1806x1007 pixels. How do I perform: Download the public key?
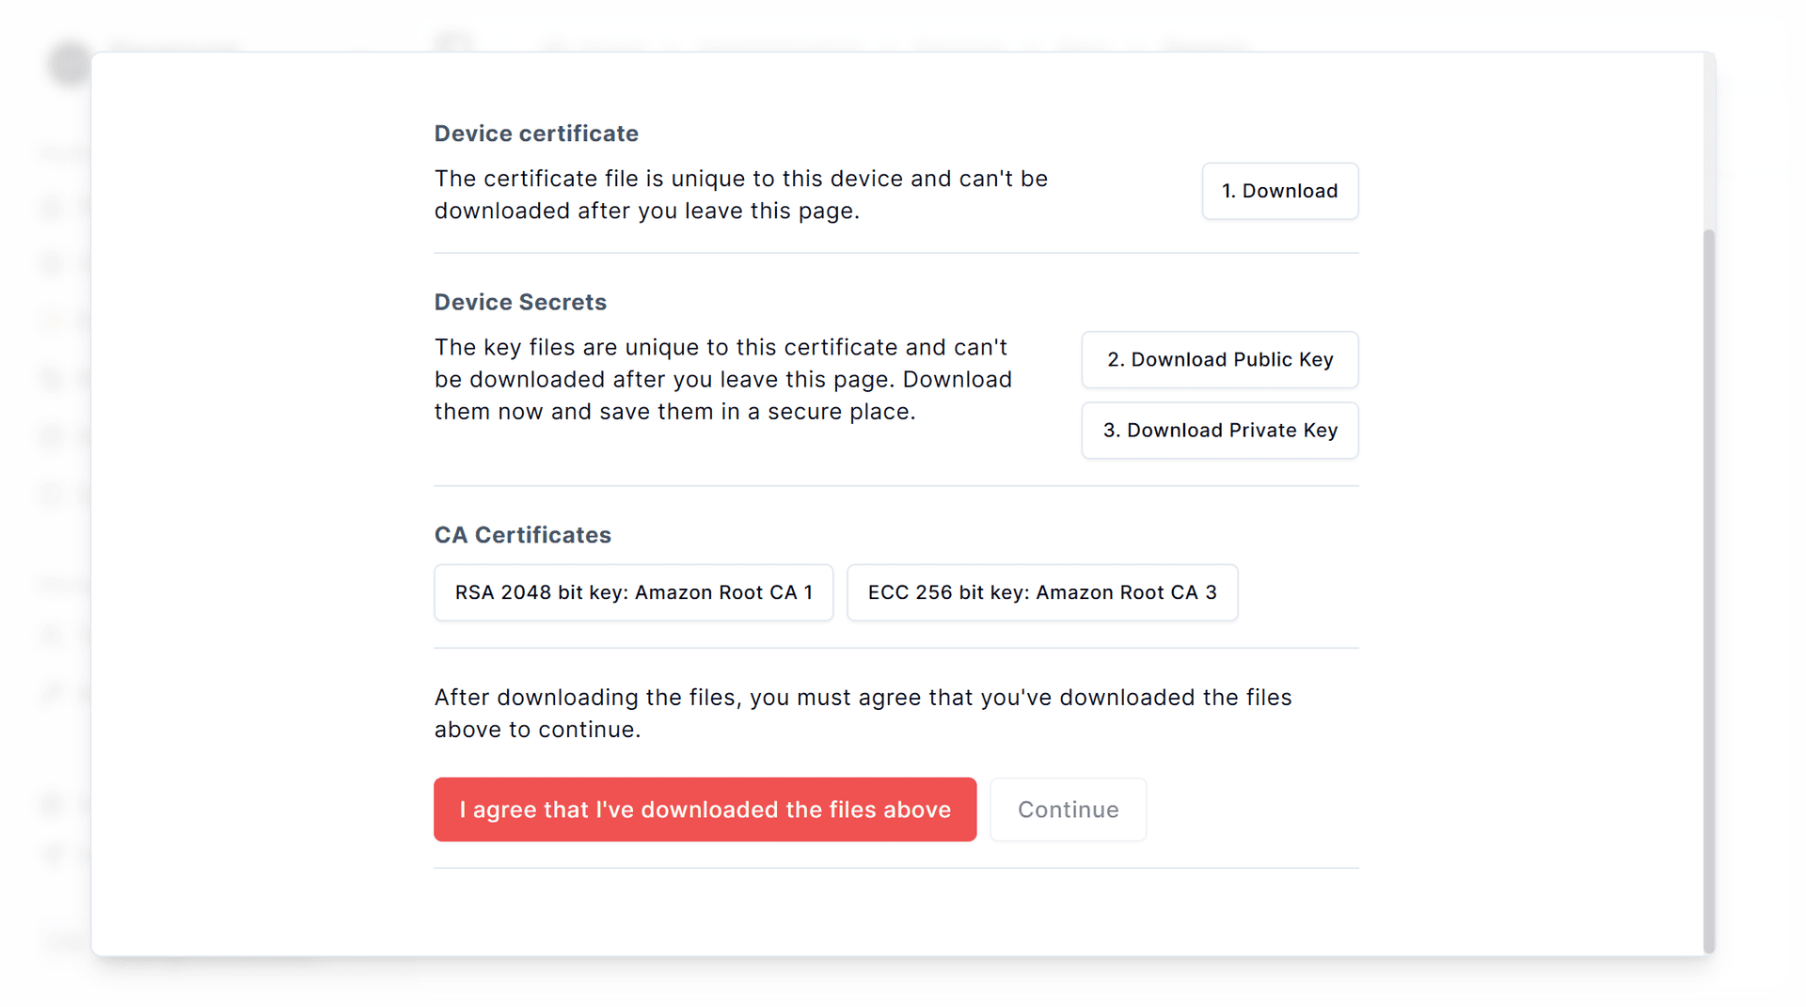pos(1219,359)
